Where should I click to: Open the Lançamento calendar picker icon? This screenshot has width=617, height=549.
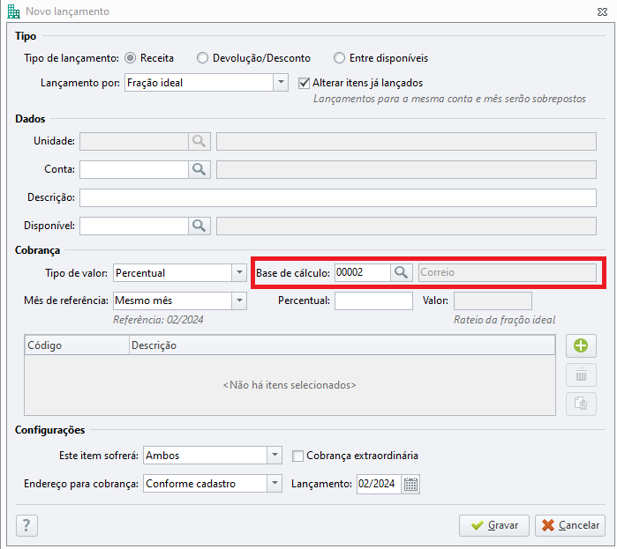pyautogui.click(x=410, y=484)
